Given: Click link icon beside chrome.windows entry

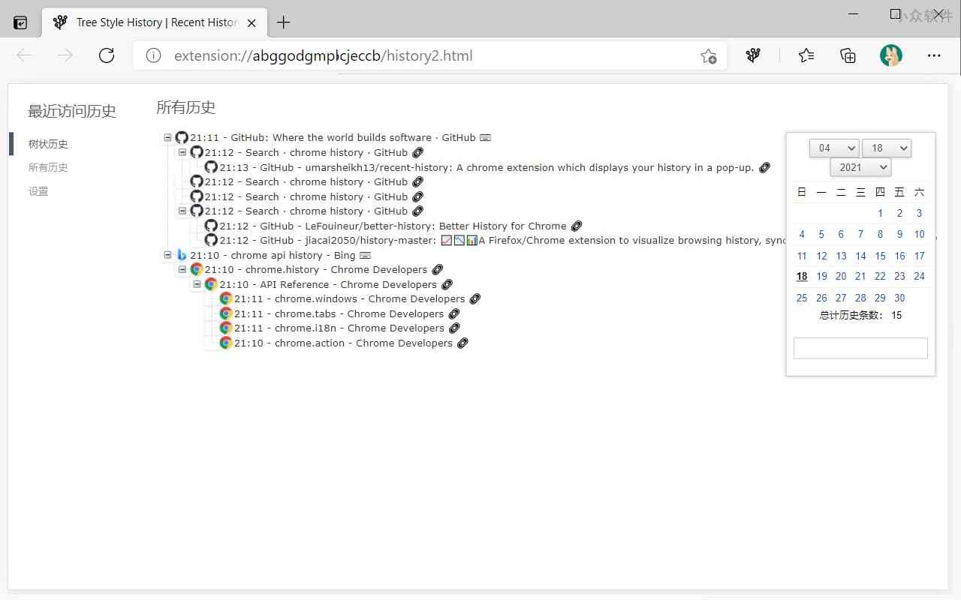Looking at the screenshot, I should (474, 298).
